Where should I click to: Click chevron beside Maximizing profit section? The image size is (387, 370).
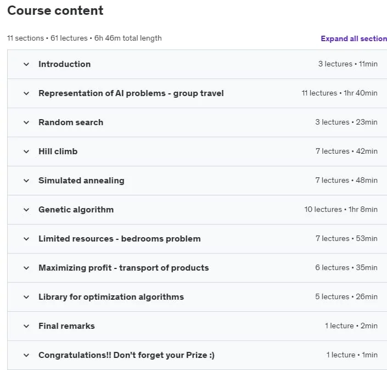coord(26,268)
